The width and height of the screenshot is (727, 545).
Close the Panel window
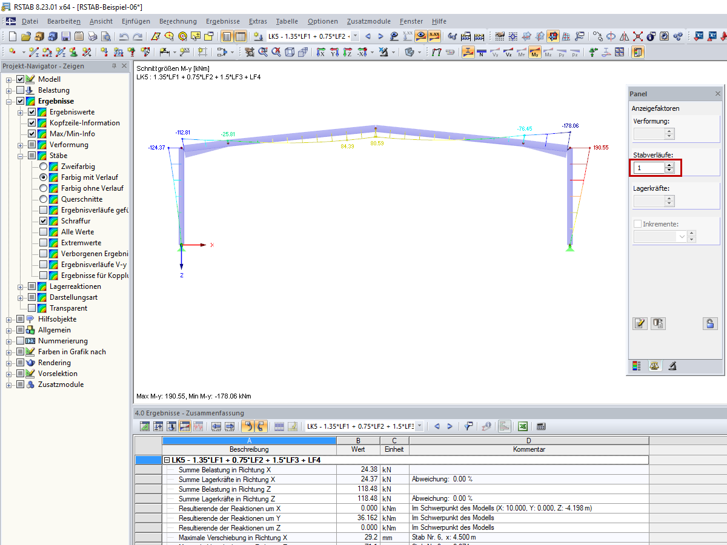click(718, 94)
